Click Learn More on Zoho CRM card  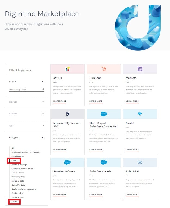[132, 195]
